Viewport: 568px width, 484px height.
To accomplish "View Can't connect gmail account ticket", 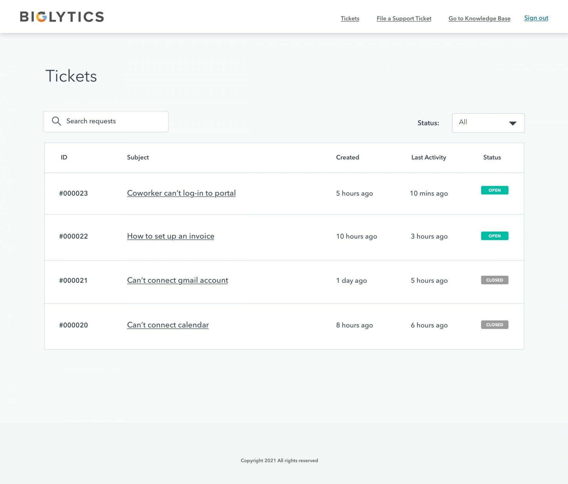I will tap(177, 280).
